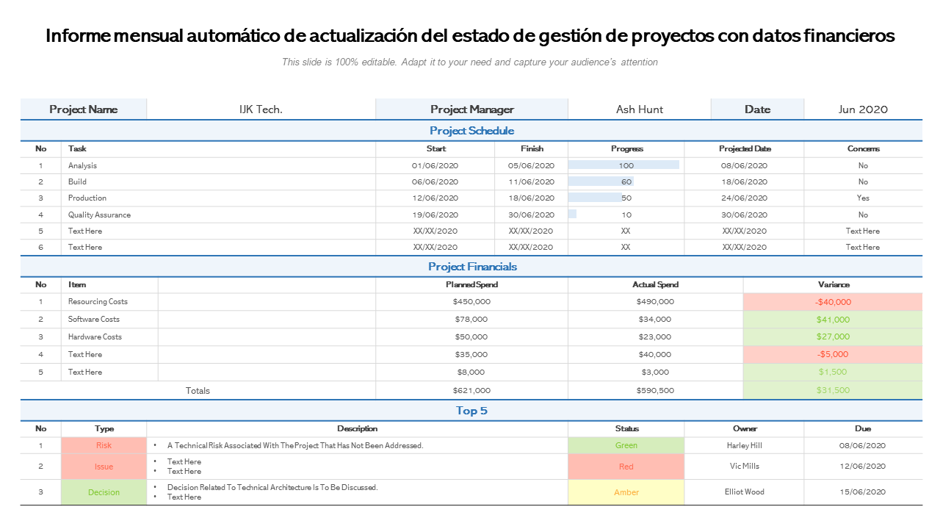Click the variance cell '$1,500'
The width and height of the screenshot is (940, 529).
tap(833, 373)
